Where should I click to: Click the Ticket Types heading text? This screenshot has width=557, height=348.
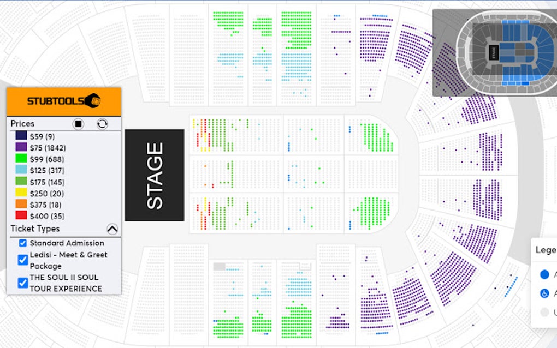coord(35,229)
